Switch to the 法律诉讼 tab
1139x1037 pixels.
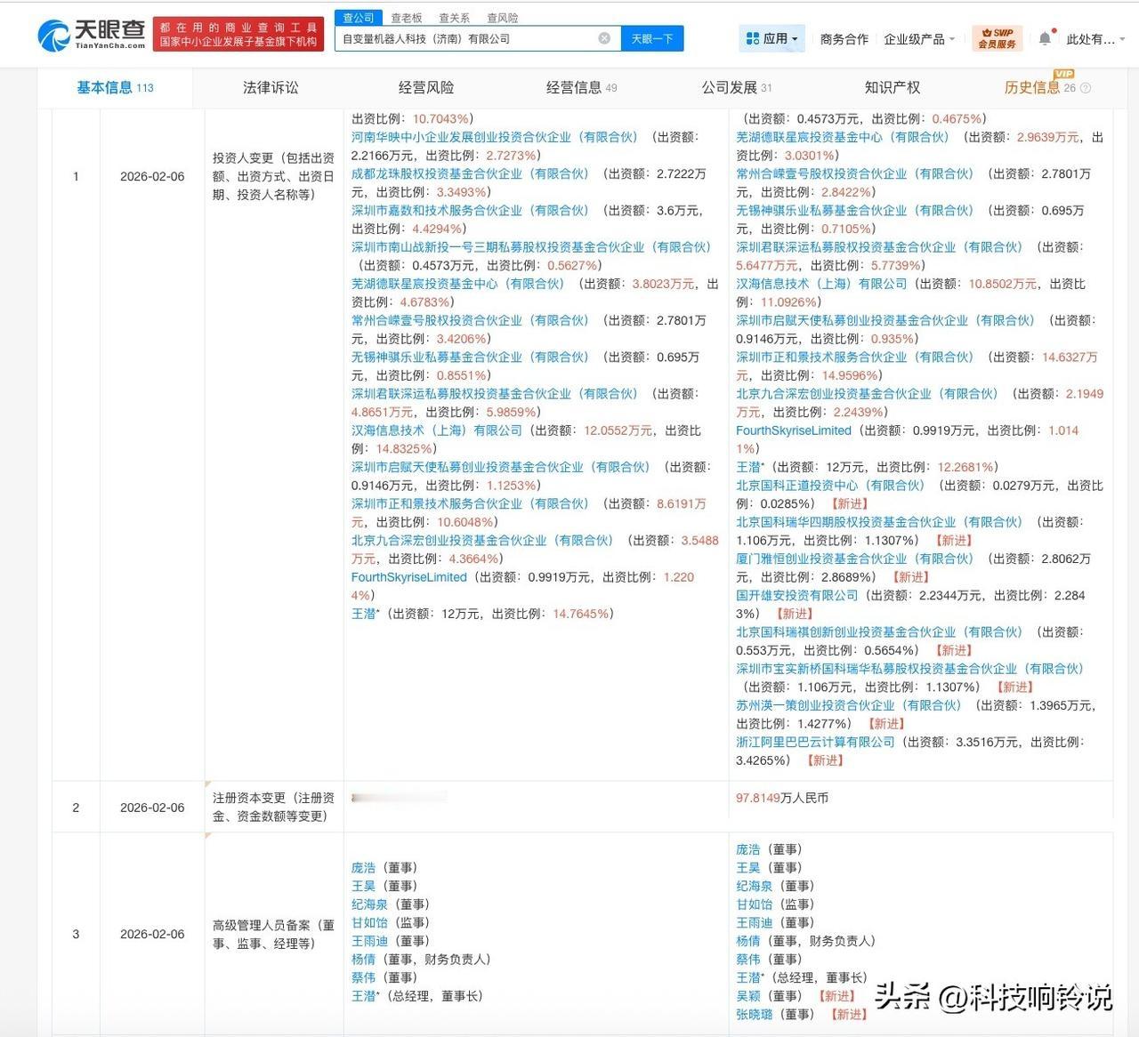(270, 87)
